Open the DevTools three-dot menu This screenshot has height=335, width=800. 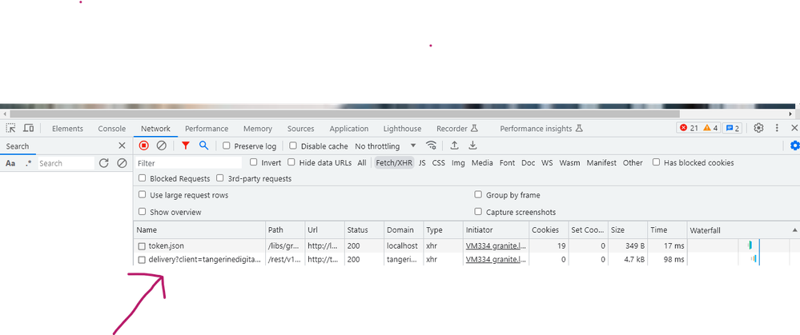777,128
